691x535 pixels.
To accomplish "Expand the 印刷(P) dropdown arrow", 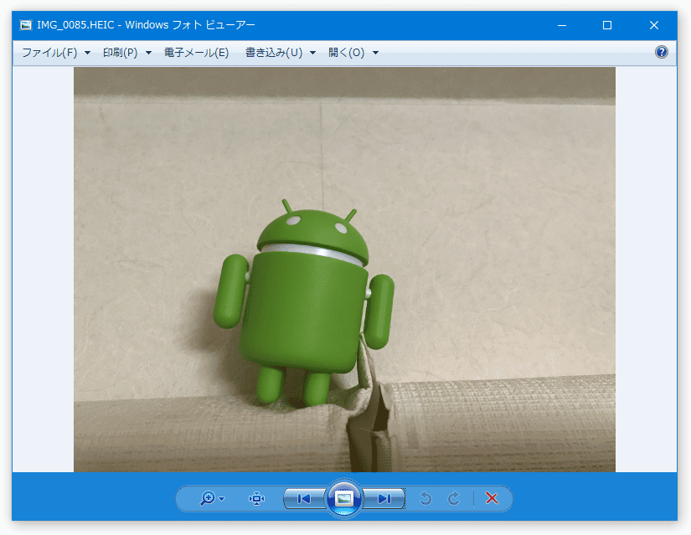I will coord(148,53).
